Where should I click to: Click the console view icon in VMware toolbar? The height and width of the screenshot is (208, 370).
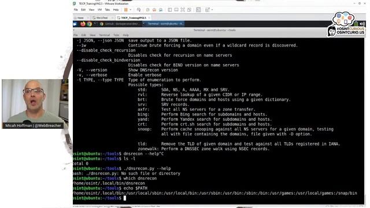(198, 10)
